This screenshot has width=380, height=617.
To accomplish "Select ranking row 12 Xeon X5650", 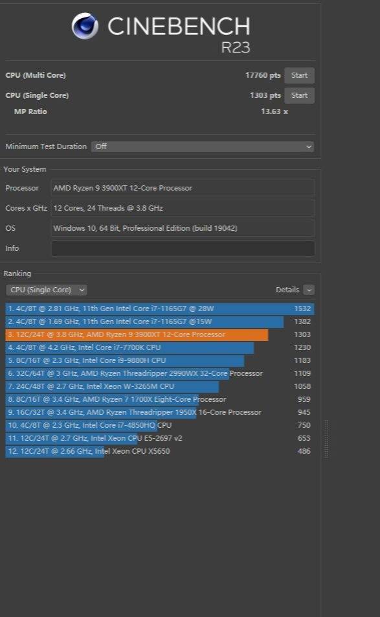I will point(160,451).
